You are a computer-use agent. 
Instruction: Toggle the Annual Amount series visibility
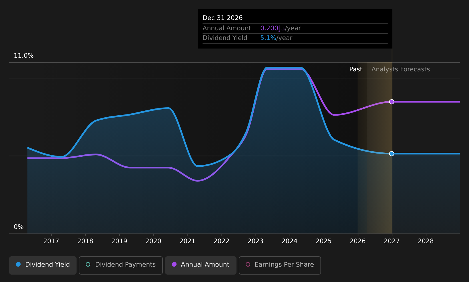click(x=201, y=265)
